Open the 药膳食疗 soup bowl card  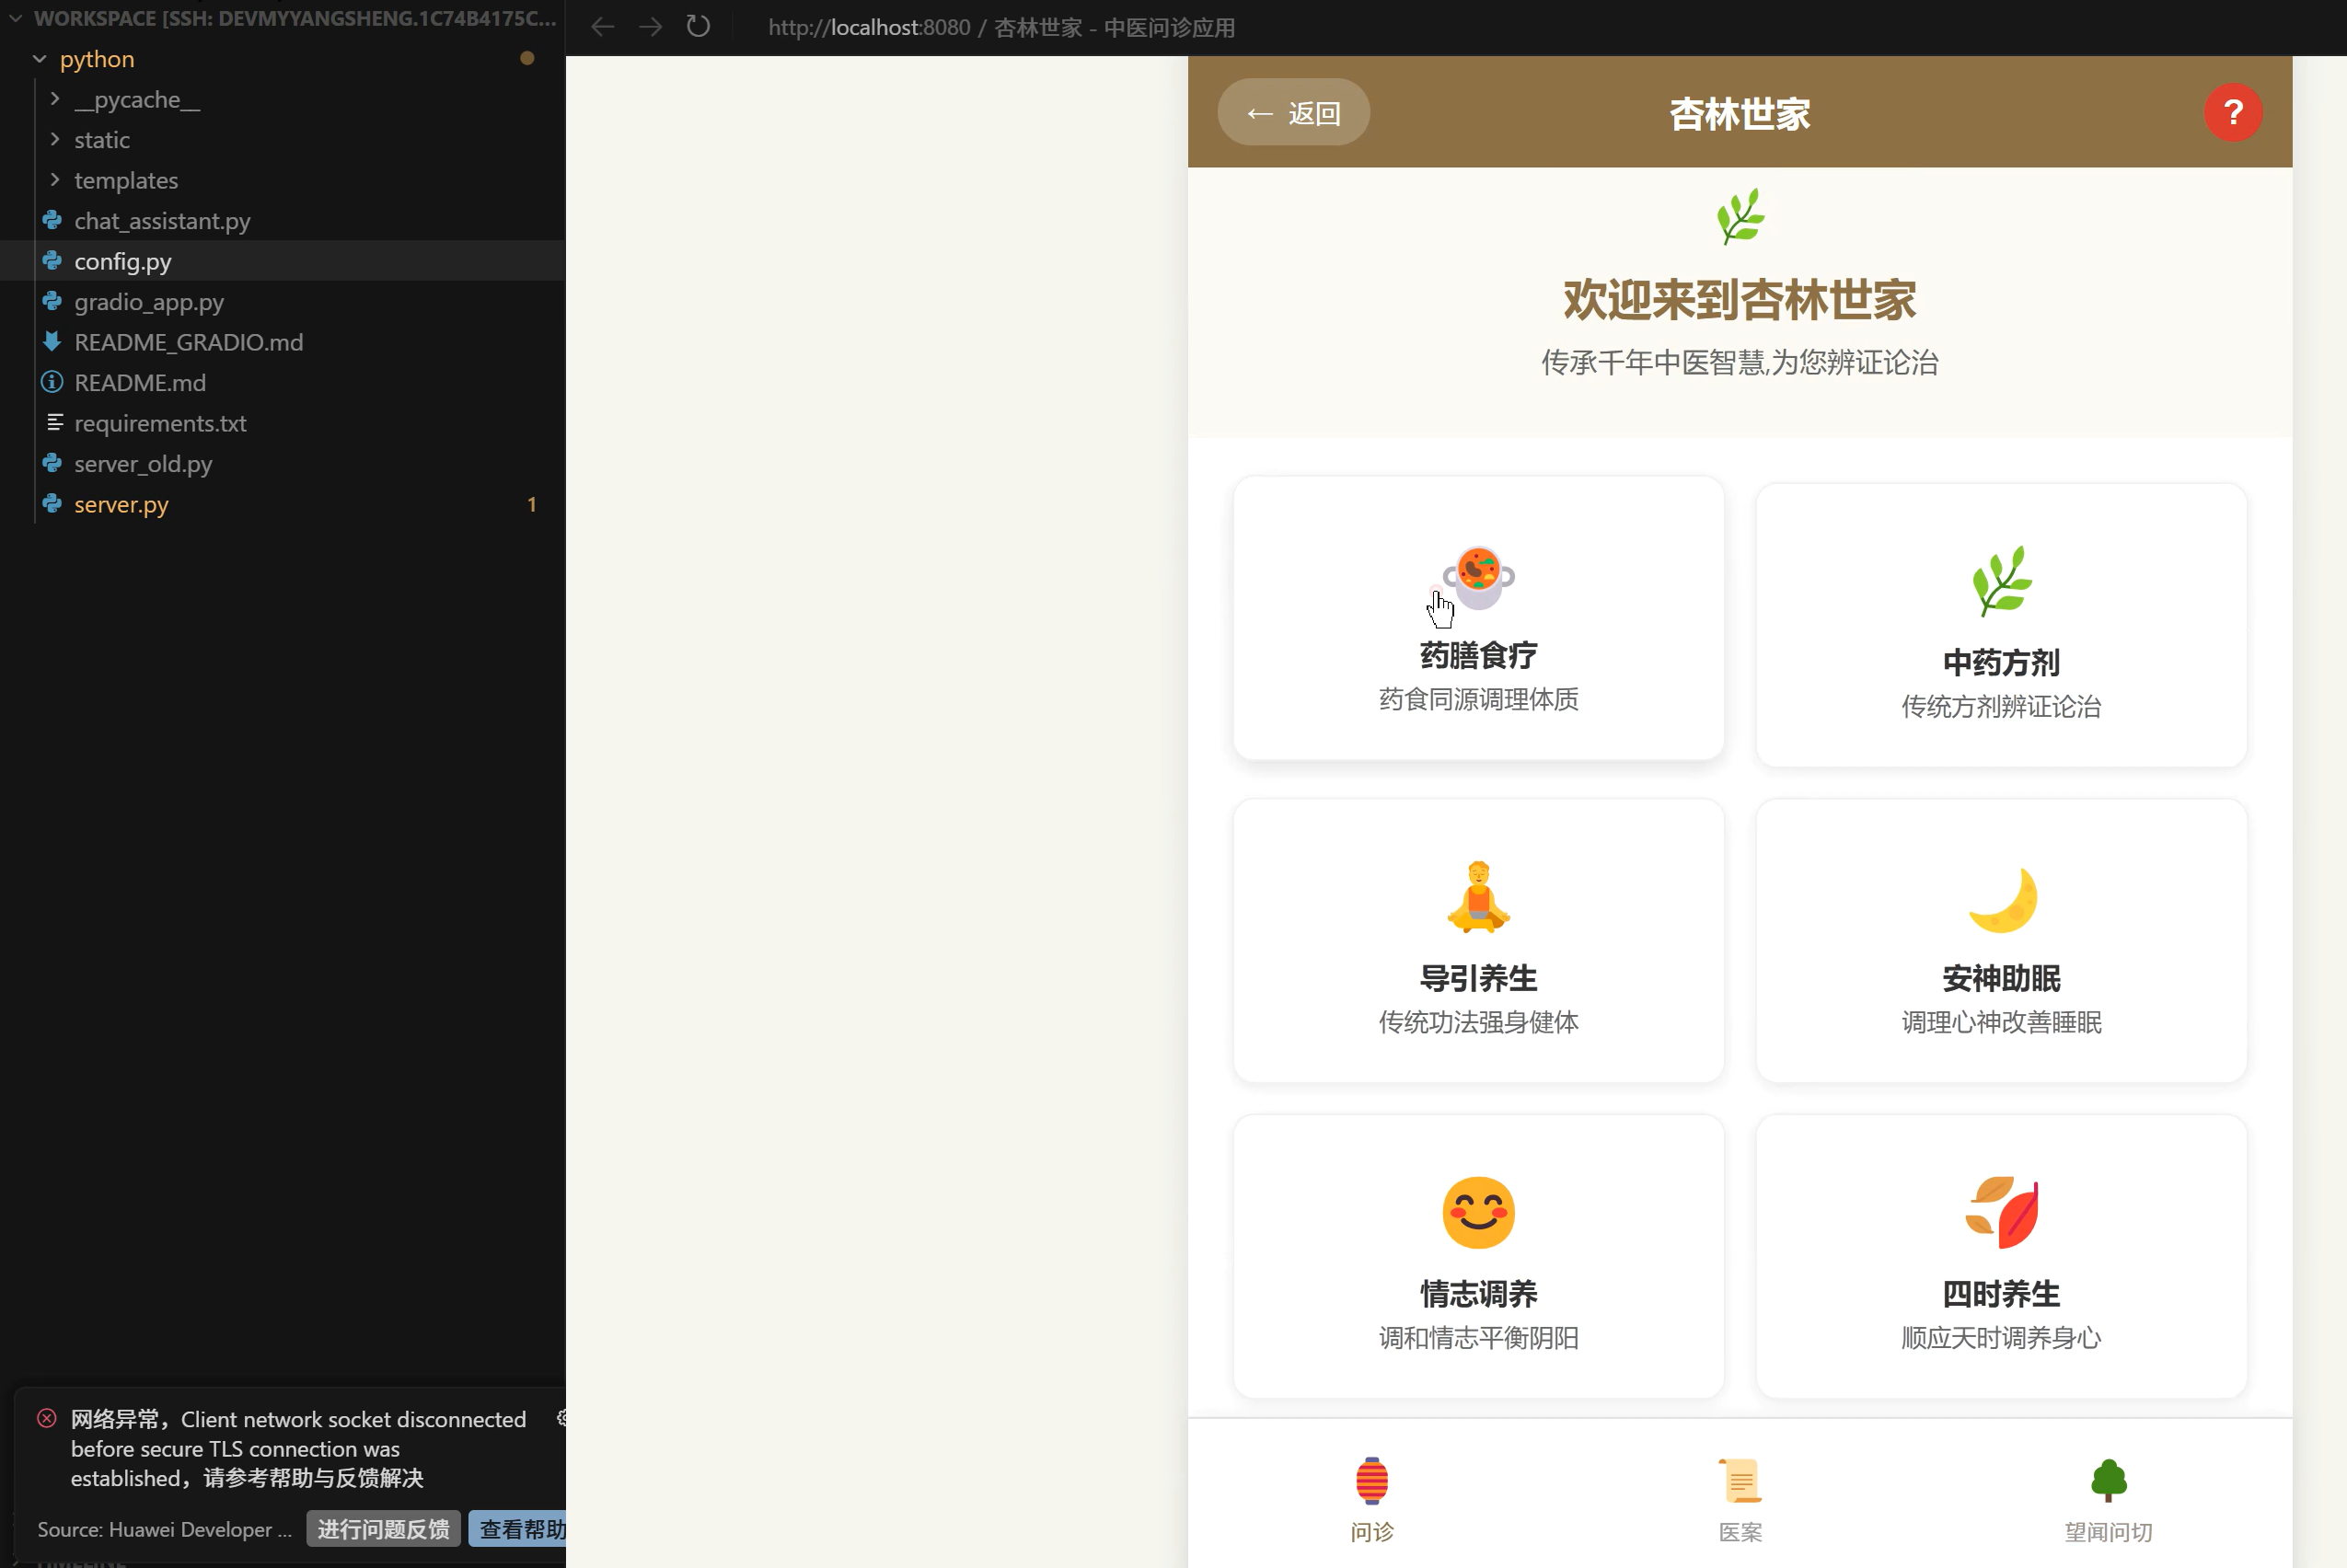pyautogui.click(x=1478, y=618)
